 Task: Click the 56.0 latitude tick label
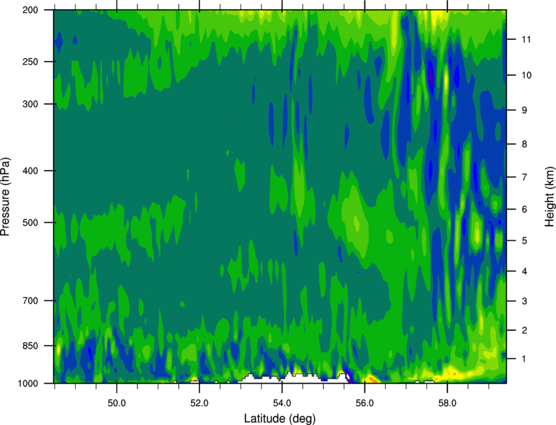coord(365,403)
